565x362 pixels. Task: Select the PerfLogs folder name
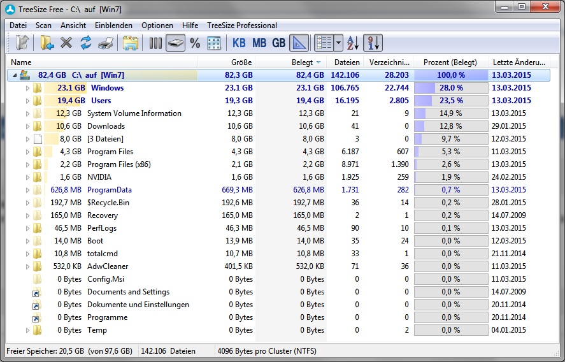point(102,228)
